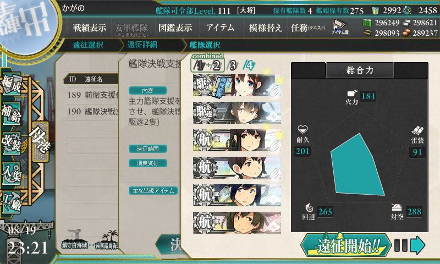Return to 母港 home port button
The width and height of the screenshot is (440, 264).
pos(40,141)
